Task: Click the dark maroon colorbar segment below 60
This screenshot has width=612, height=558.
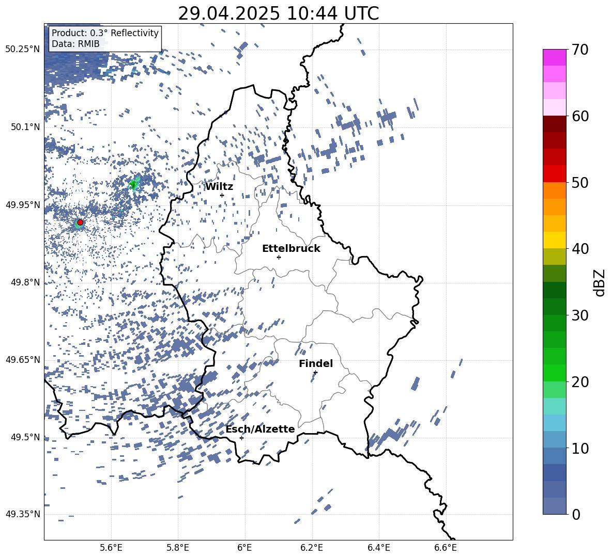Action: click(x=555, y=124)
